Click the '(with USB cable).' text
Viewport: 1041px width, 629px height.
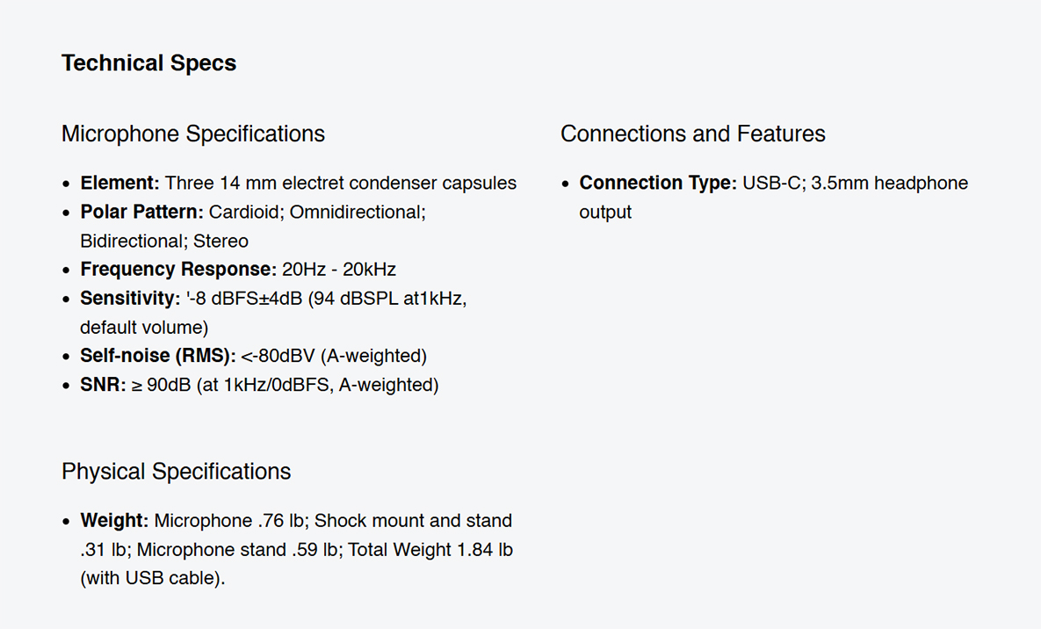tap(153, 579)
